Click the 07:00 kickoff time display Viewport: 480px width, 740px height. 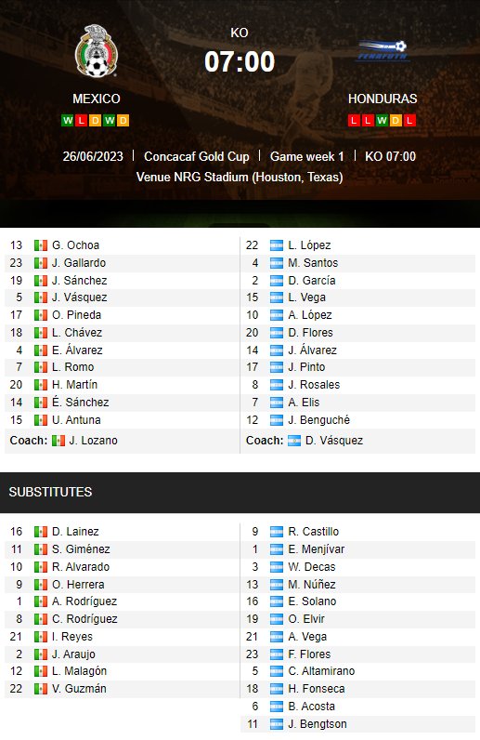[240, 62]
